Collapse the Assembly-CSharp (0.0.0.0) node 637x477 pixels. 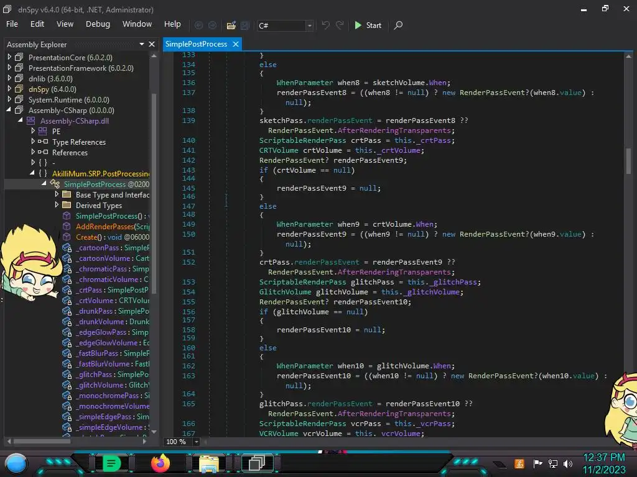(x=9, y=110)
